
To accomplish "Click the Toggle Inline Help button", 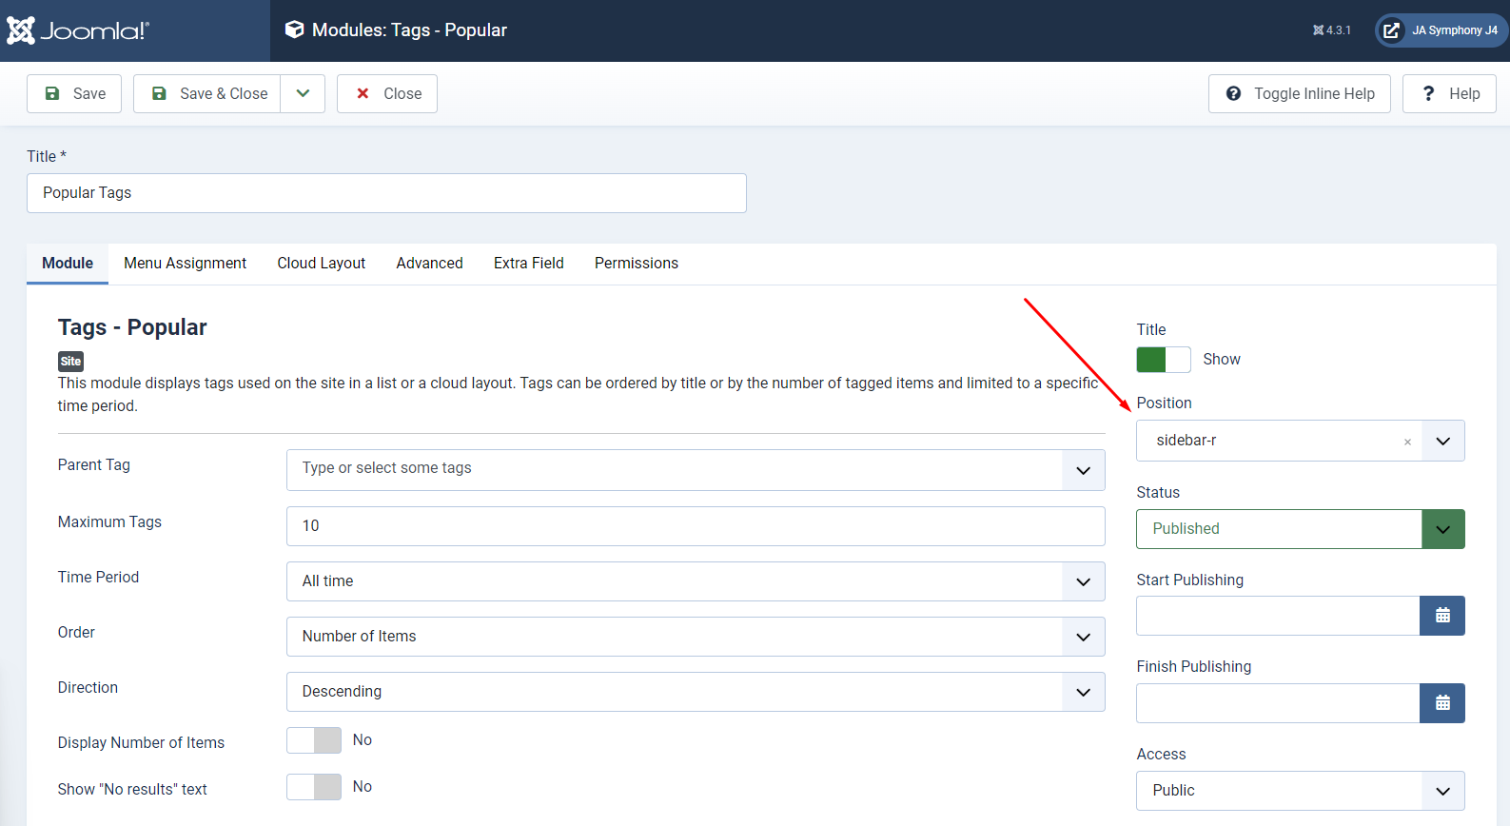I will click(x=1300, y=93).
